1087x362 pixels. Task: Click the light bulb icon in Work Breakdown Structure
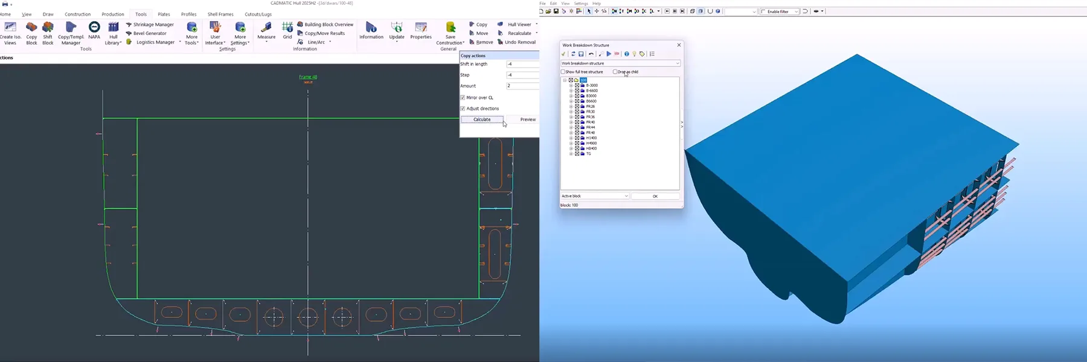pos(634,54)
